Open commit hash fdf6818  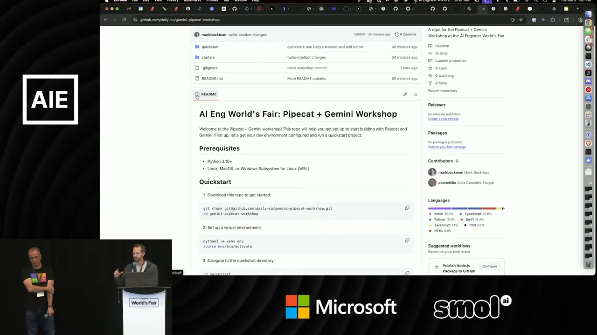[359, 34]
